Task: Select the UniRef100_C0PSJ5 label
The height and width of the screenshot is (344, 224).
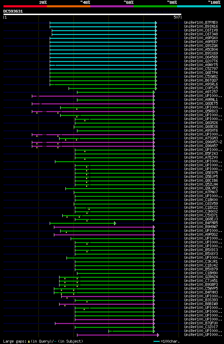Action: (x=201, y=88)
